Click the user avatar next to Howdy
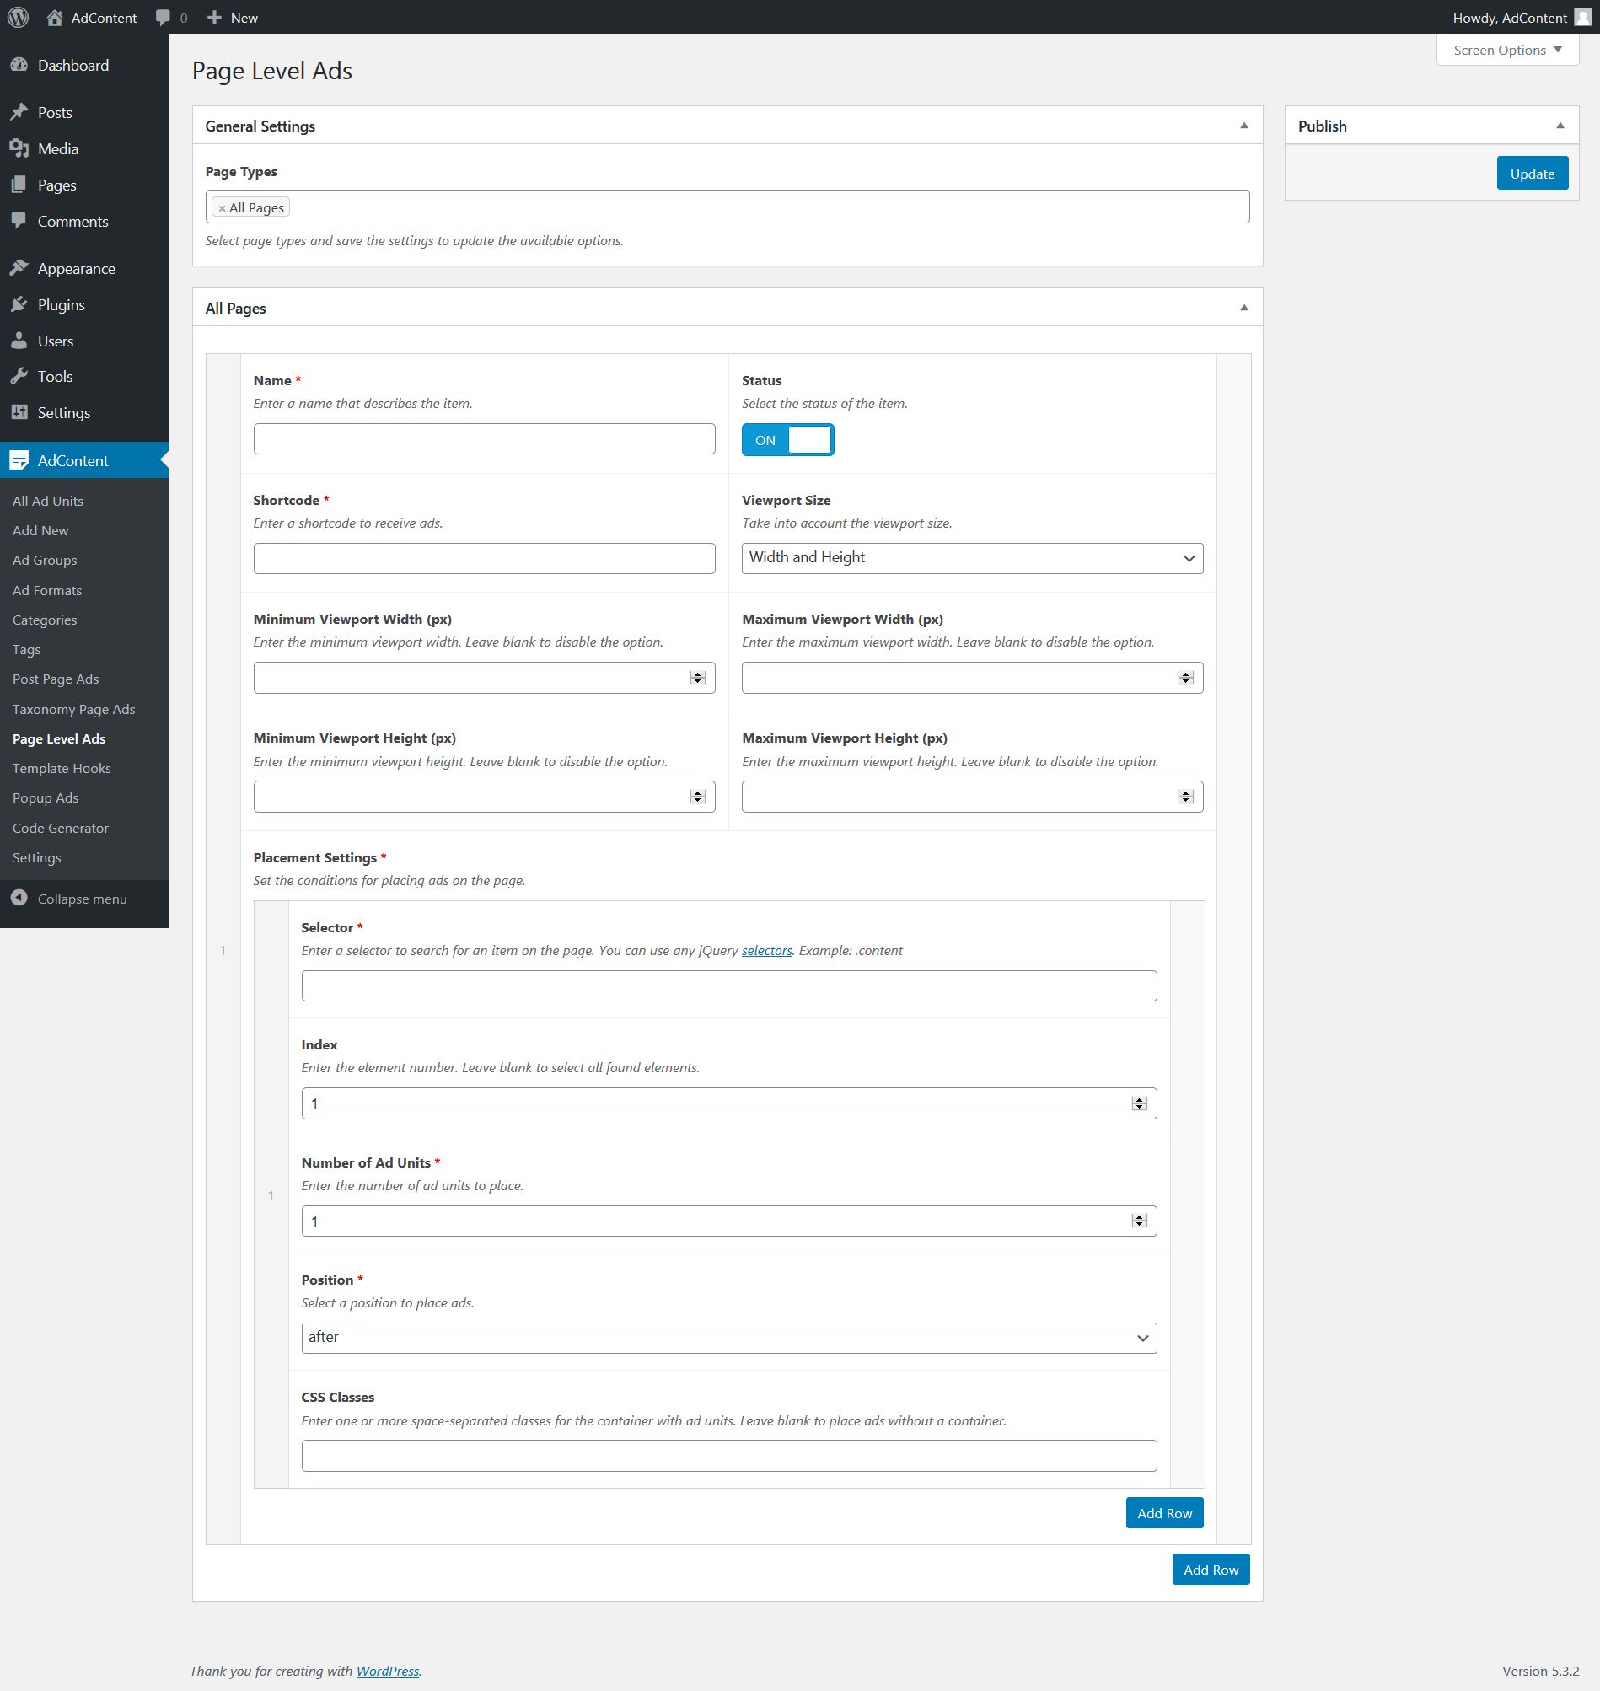1600x1691 pixels. [1582, 17]
